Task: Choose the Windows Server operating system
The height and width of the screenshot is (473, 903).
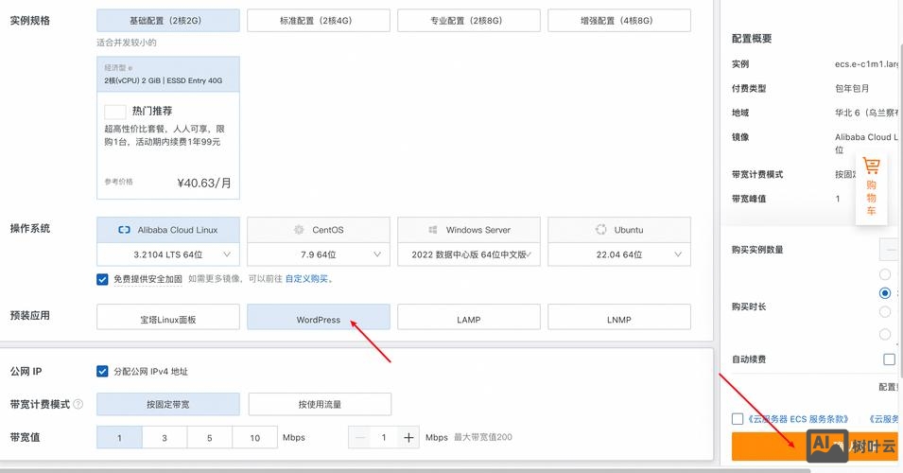Action: [x=469, y=229]
